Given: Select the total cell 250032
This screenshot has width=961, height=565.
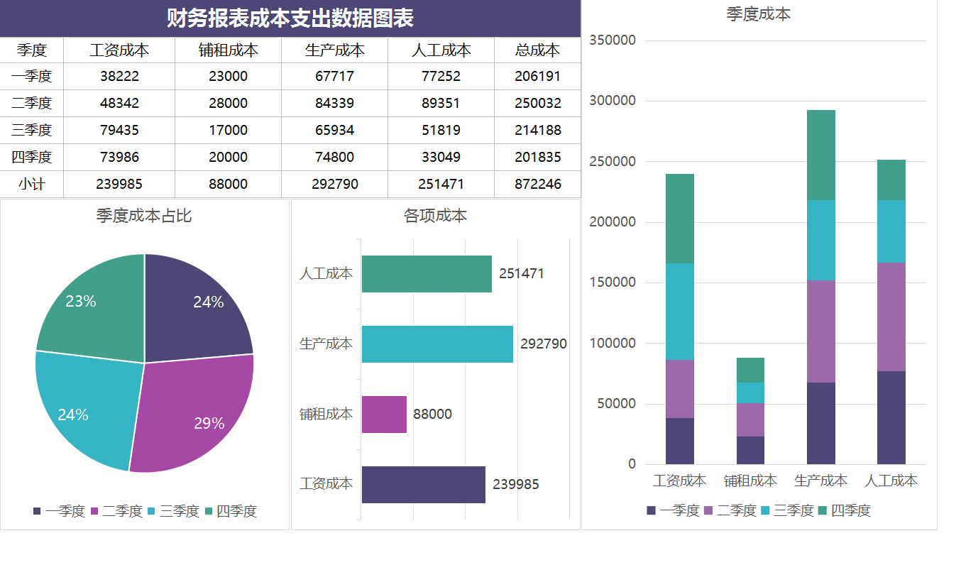Looking at the screenshot, I should tap(538, 104).
